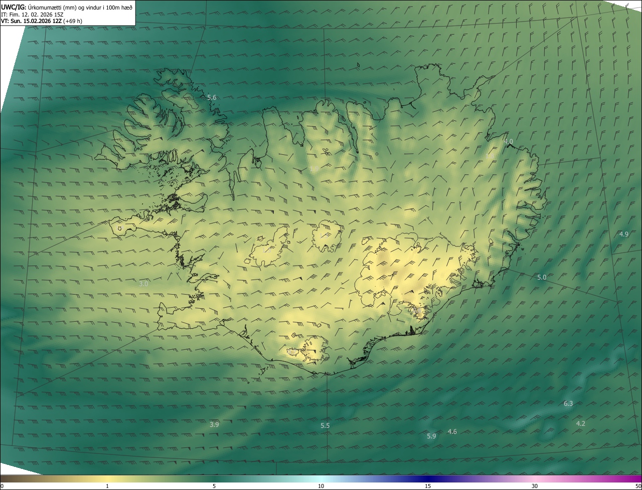The height and width of the screenshot is (490, 642).
Task: Click the colorbar tick label 30
Action: coord(535,486)
